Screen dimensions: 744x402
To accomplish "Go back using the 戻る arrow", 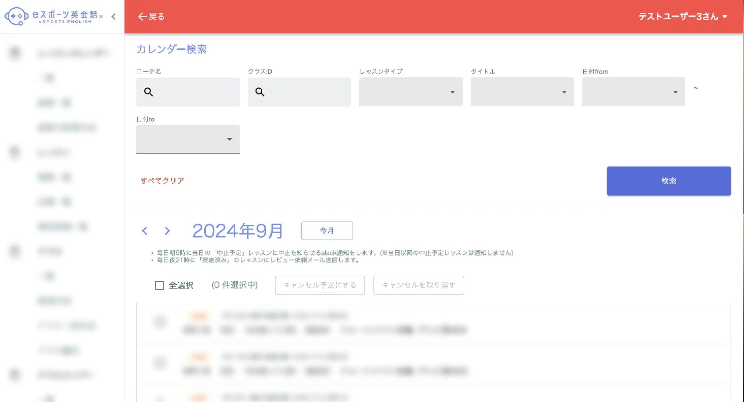I will [151, 17].
